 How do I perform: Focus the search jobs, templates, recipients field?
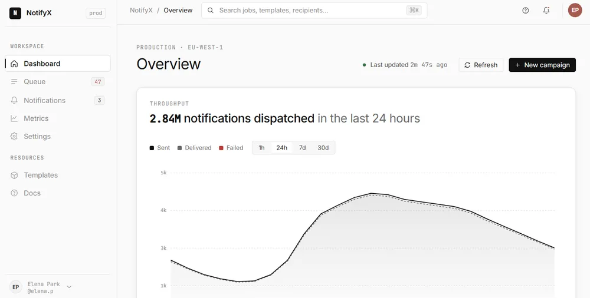[x=314, y=11]
